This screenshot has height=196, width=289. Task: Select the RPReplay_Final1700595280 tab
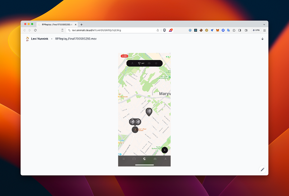(57, 24)
